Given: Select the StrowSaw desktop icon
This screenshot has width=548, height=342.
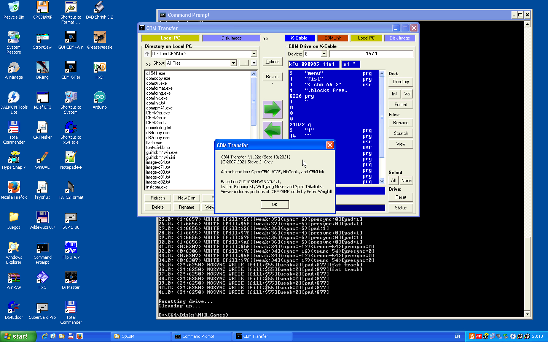Looking at the screenshot, I should point(42,40).
